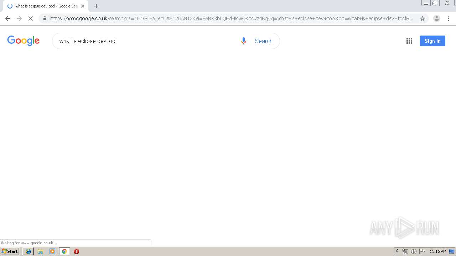Stop page loading with X button
Screen dimensions: 456x256
tap(31, 18)
